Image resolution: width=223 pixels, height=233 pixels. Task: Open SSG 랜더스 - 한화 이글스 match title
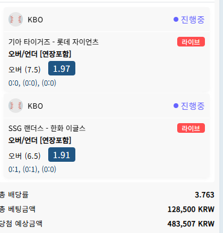pyautogui.click(x=47, y=128)
